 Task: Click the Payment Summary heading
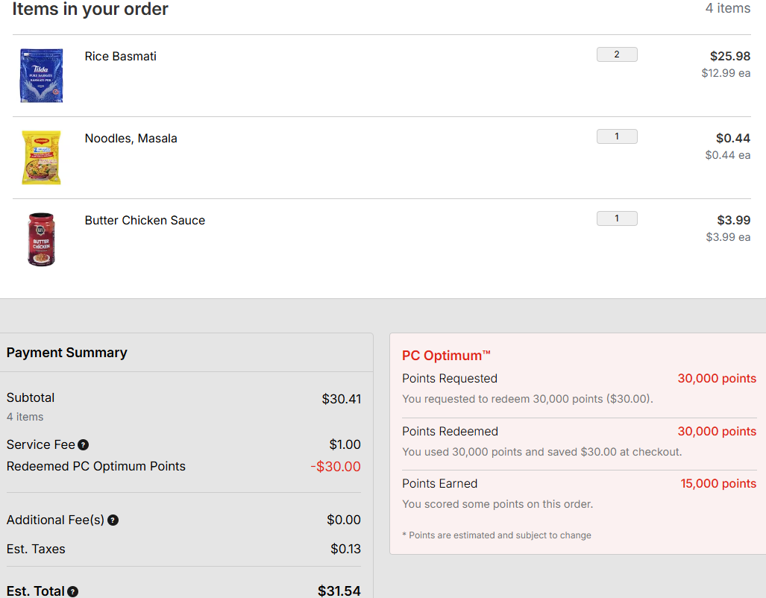pyautogui.click(x=67, y=353)
